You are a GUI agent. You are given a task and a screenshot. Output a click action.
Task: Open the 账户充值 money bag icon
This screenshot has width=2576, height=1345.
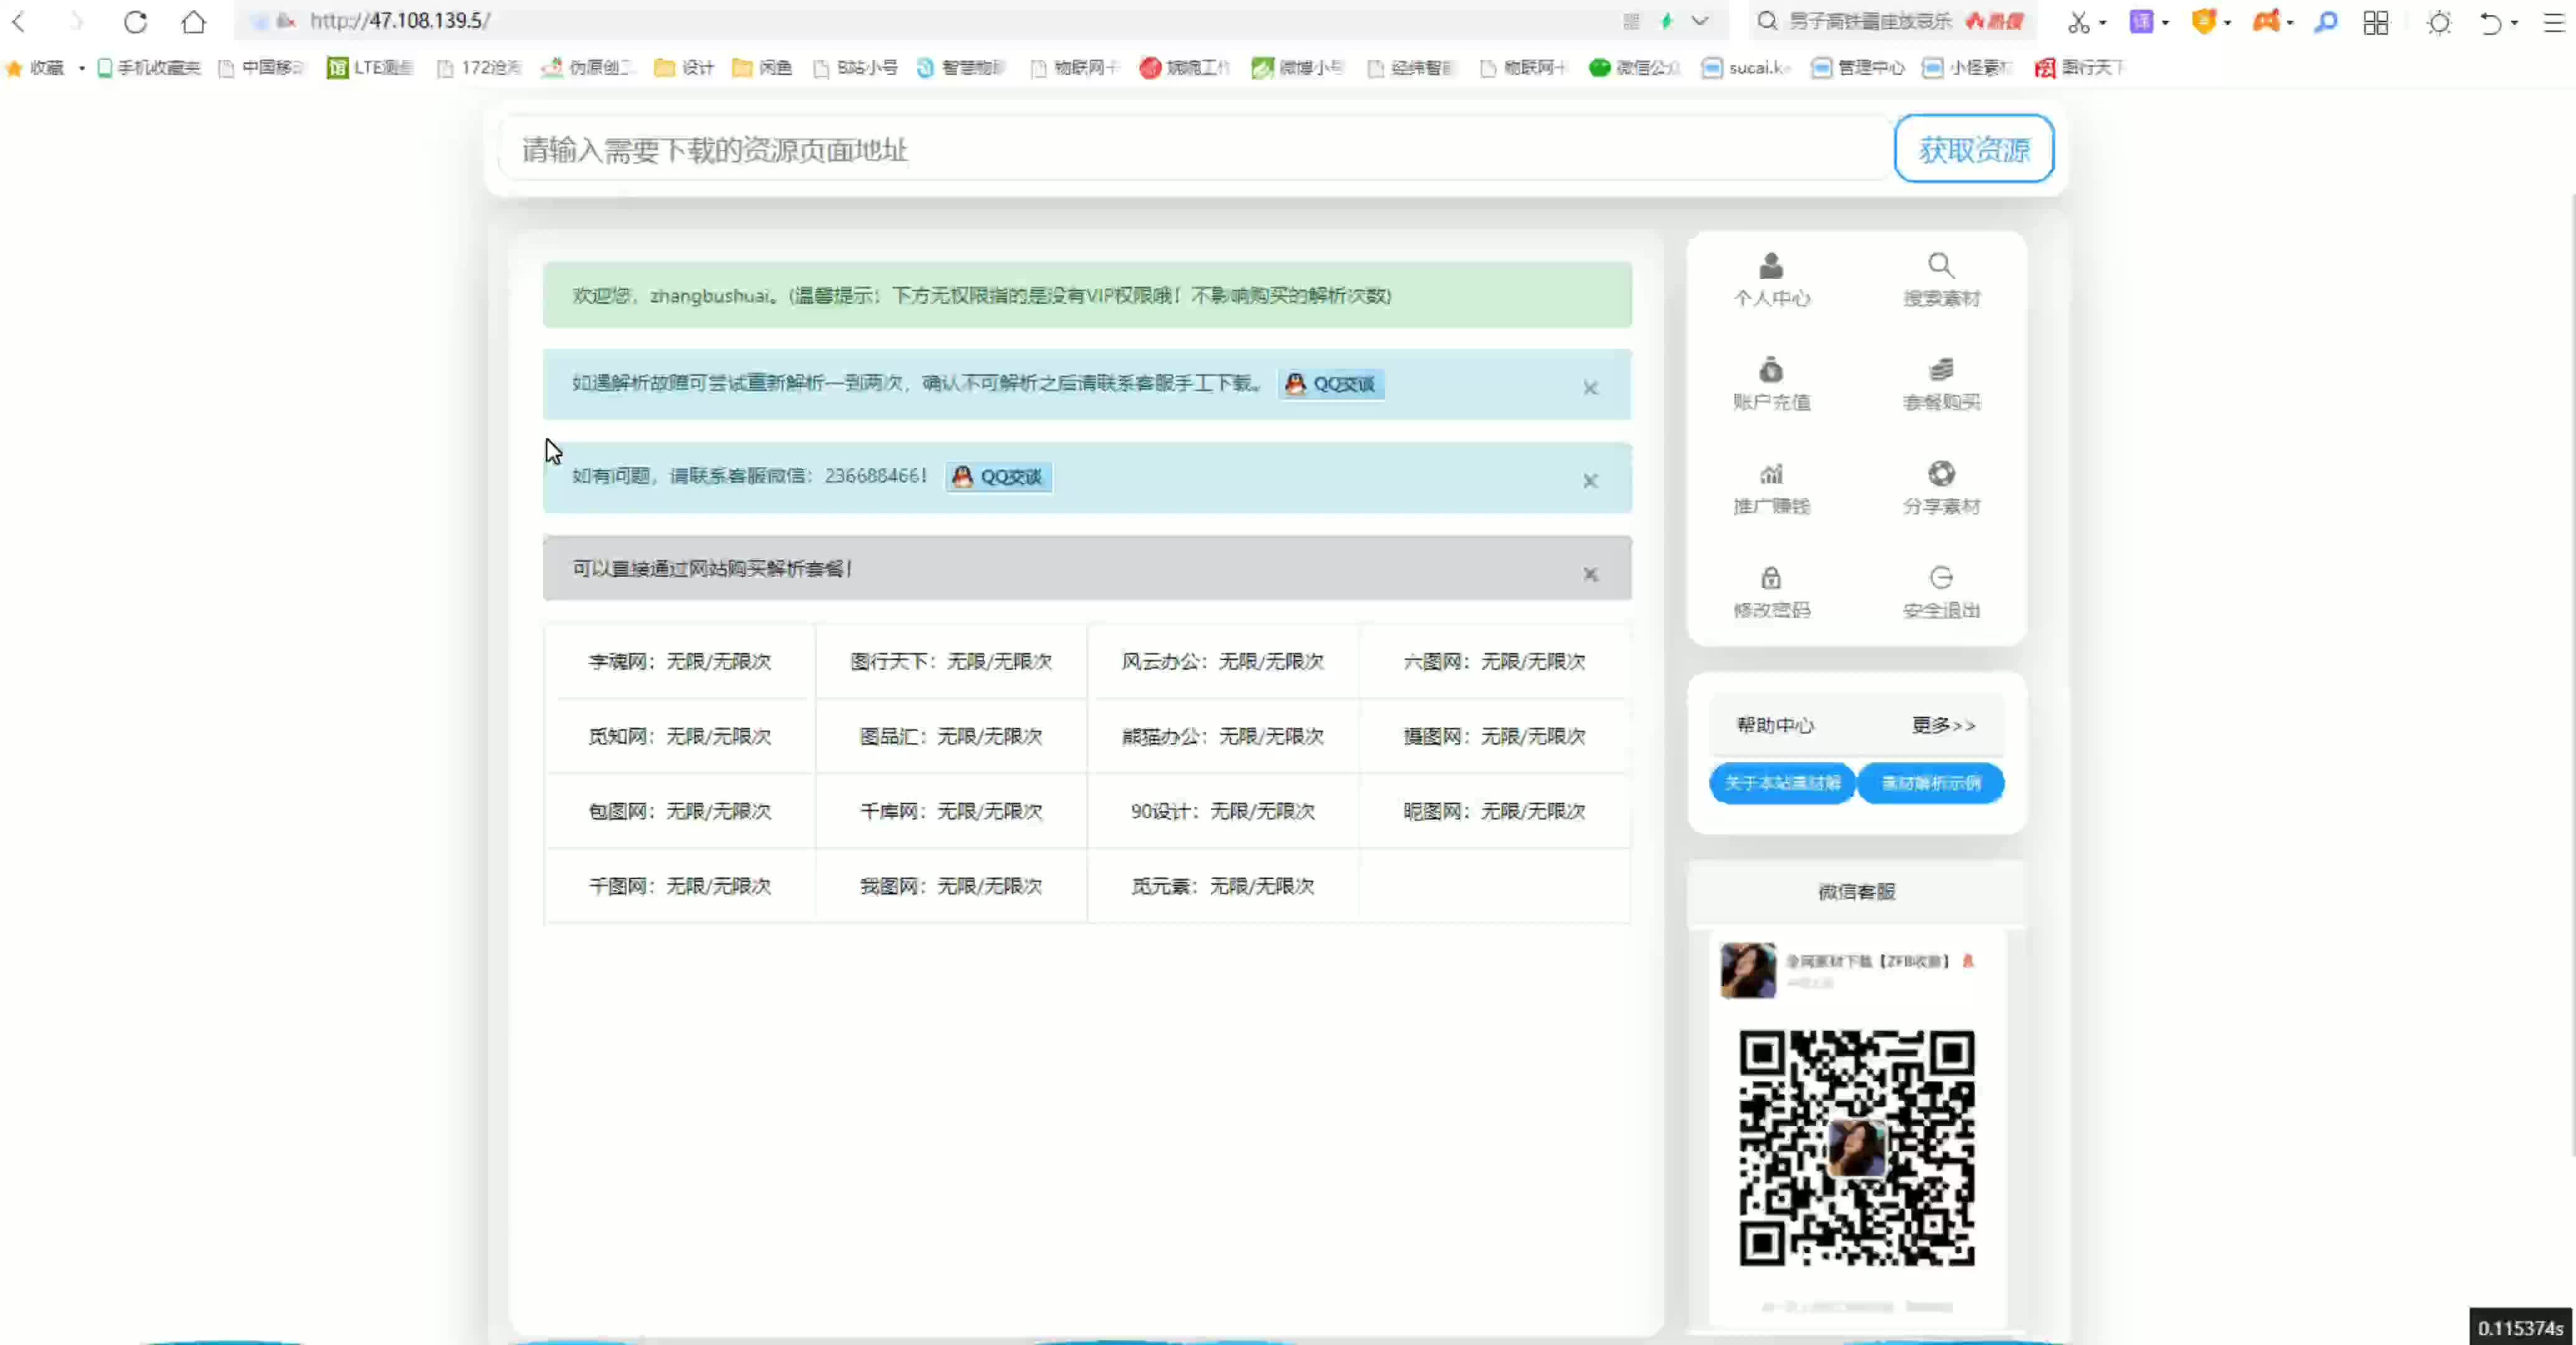coord(1771,369)
